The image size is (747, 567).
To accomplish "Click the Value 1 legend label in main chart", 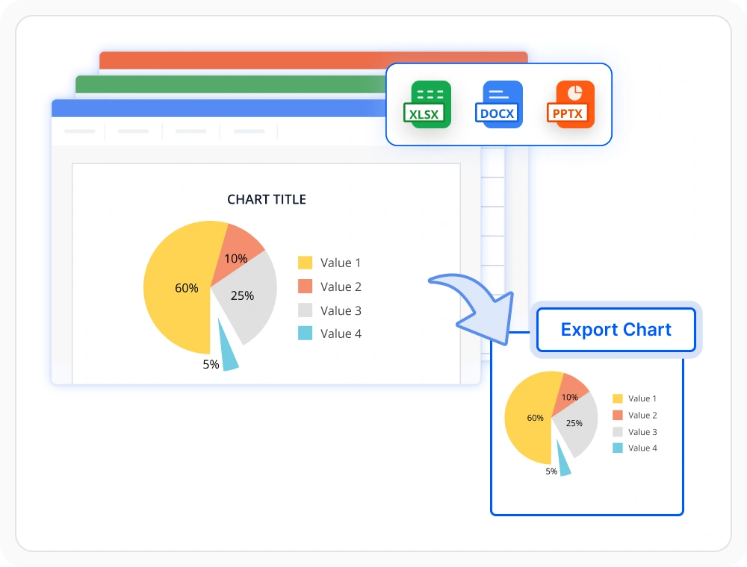I will pos(341,263).
